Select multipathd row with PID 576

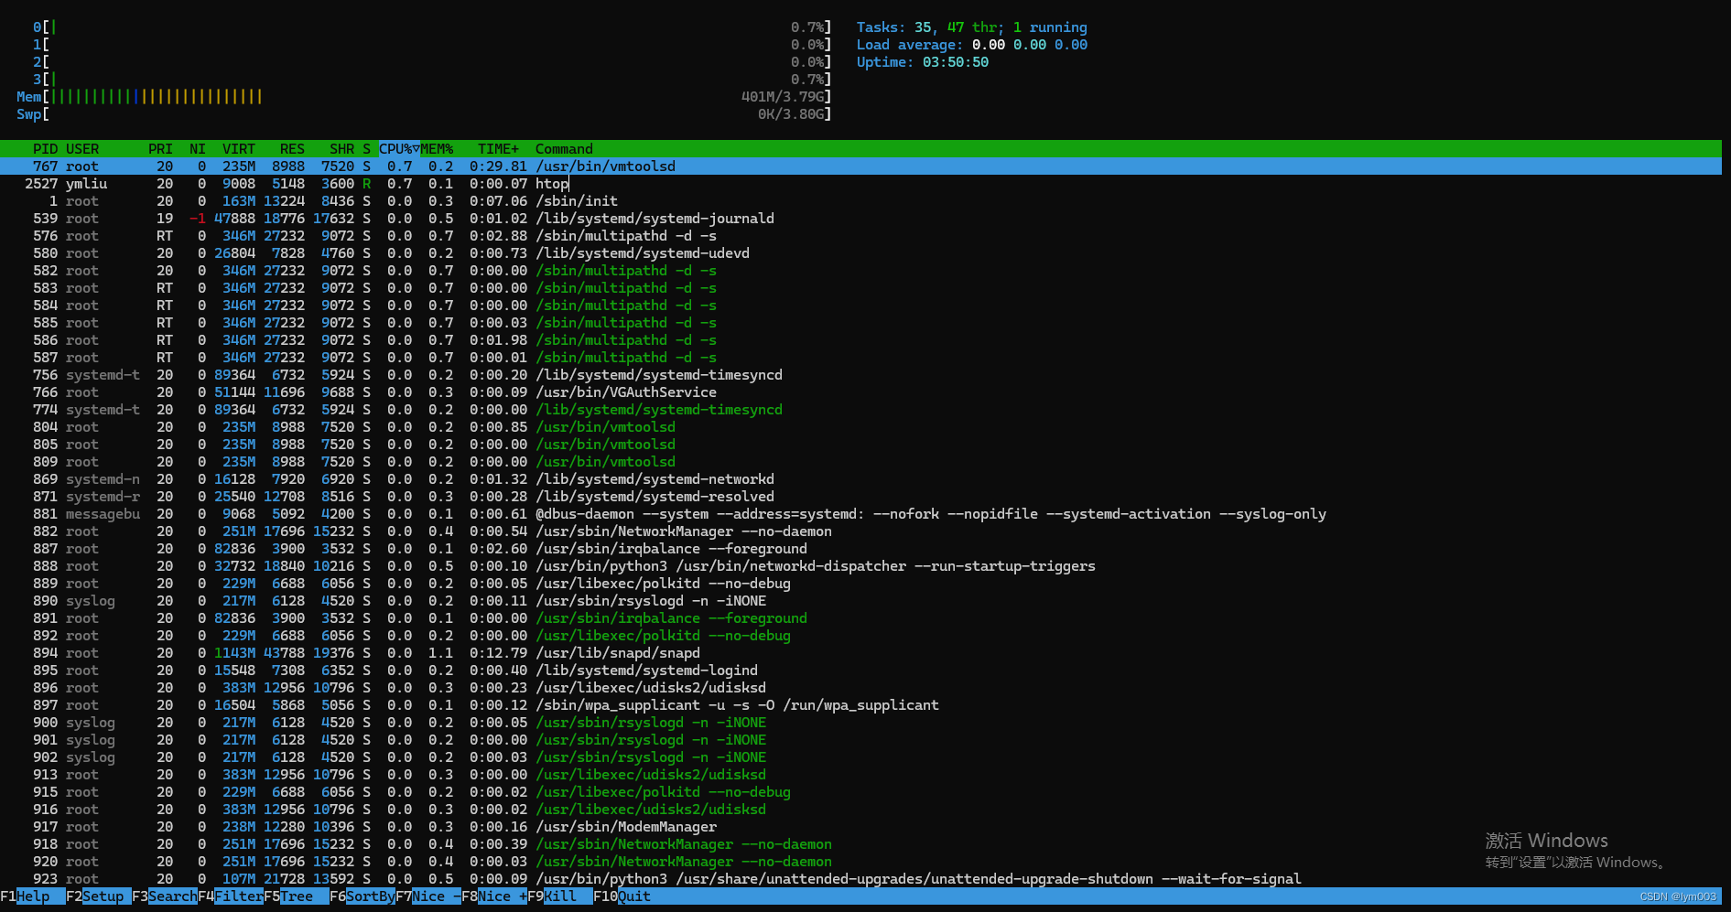pyautogui.click(x=860, y=236)
